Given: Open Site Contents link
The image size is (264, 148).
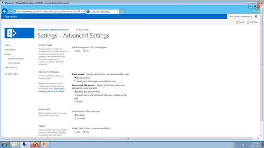Looking at the screenshot, I should [11, 67].
